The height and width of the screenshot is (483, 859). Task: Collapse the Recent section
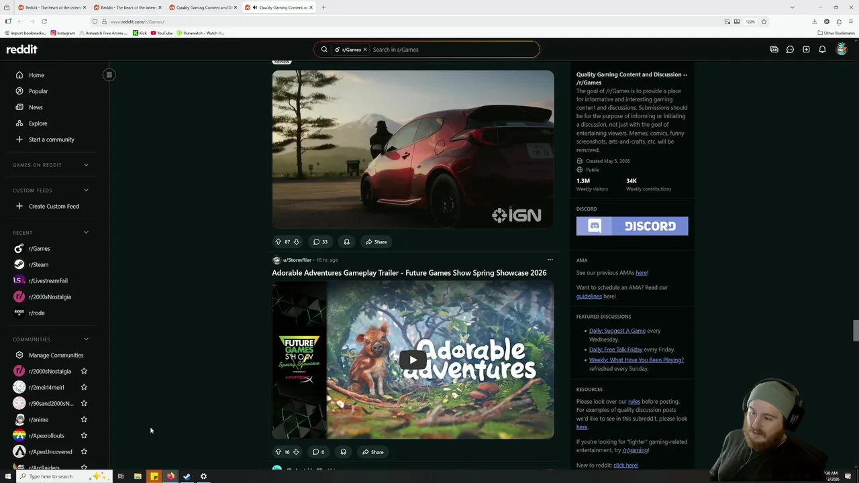click(86, 233)
